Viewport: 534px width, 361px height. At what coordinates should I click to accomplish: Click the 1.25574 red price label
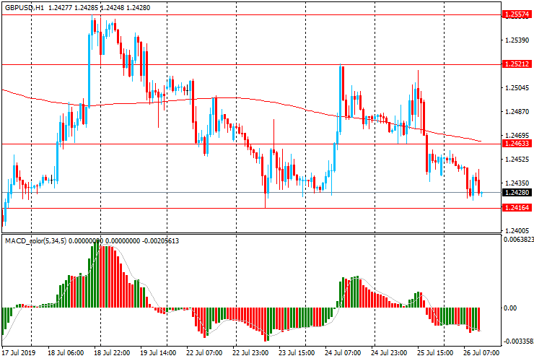click(x=517, y=14)
